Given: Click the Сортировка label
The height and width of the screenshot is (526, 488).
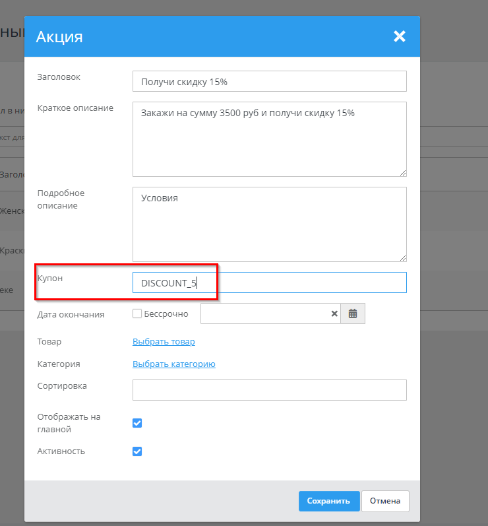Looking at the screenshot, I should coord(62,386).
